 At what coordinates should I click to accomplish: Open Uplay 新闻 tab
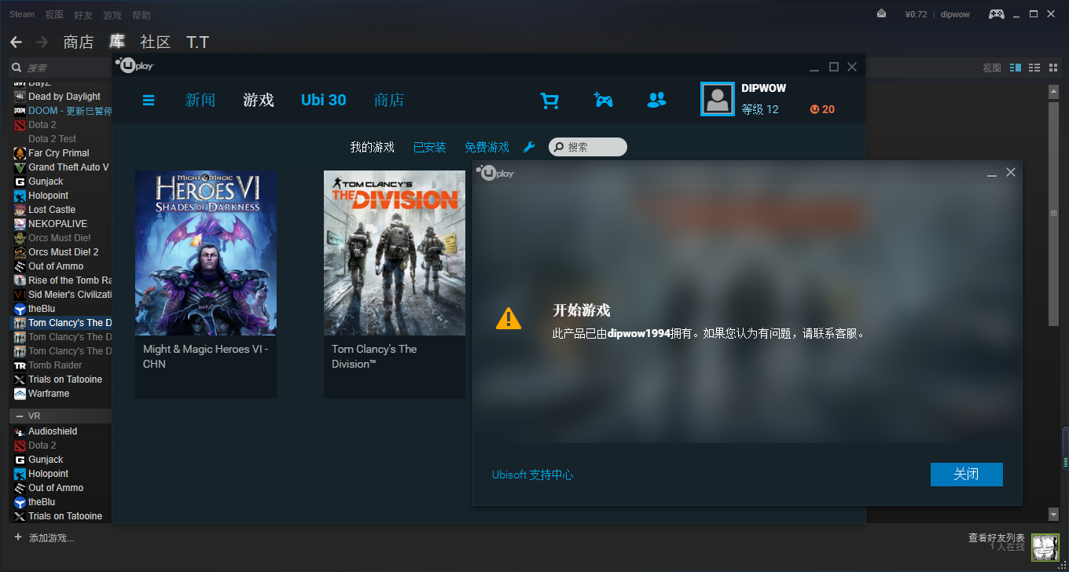tap(200, 100)
